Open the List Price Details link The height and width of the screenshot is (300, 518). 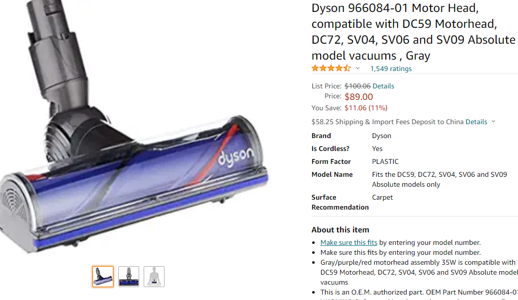[383, 86]
